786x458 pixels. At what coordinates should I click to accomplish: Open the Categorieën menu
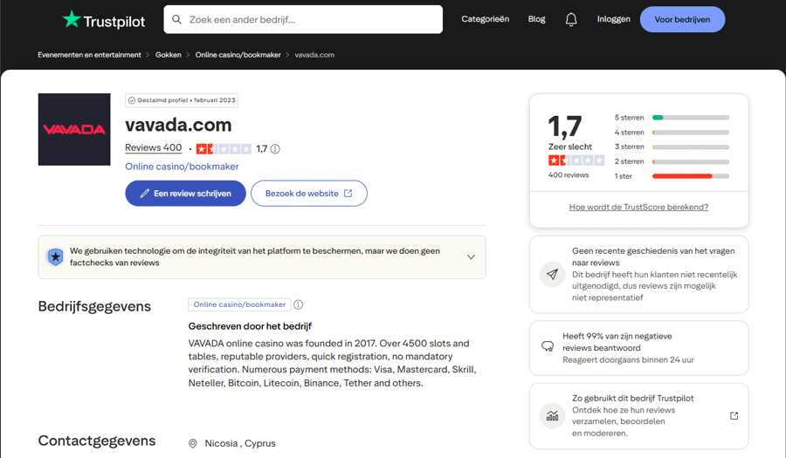click(486, 19)
